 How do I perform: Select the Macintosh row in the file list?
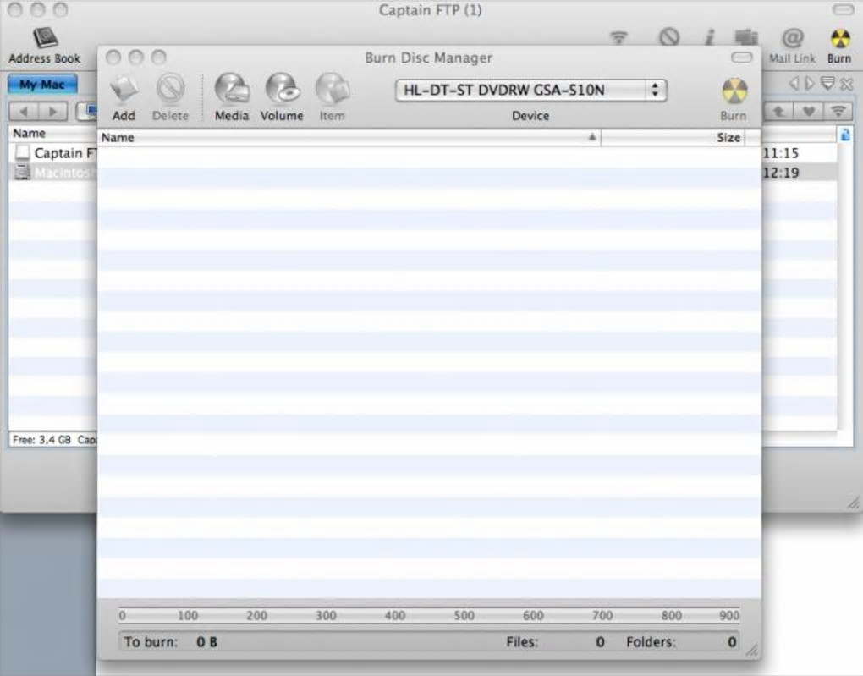[52, 173]
